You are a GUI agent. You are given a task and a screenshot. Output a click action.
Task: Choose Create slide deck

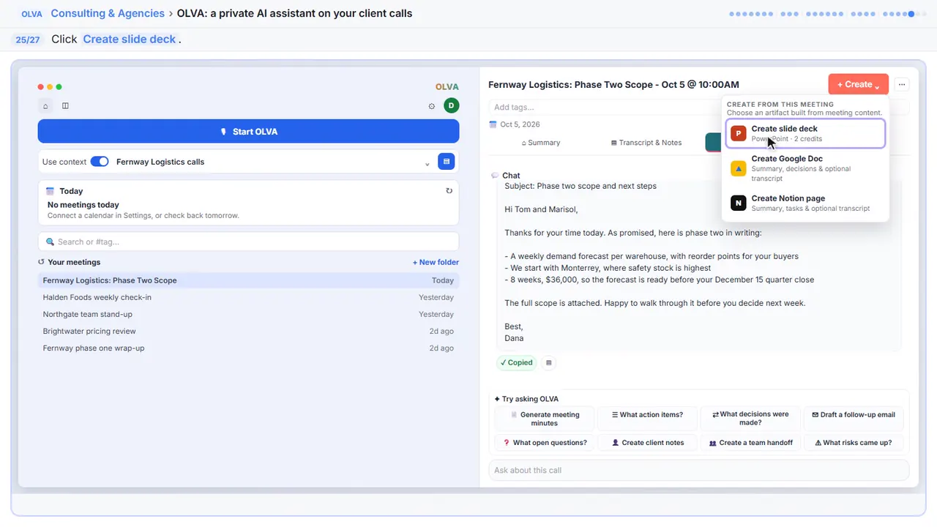(x=805, y=133)
